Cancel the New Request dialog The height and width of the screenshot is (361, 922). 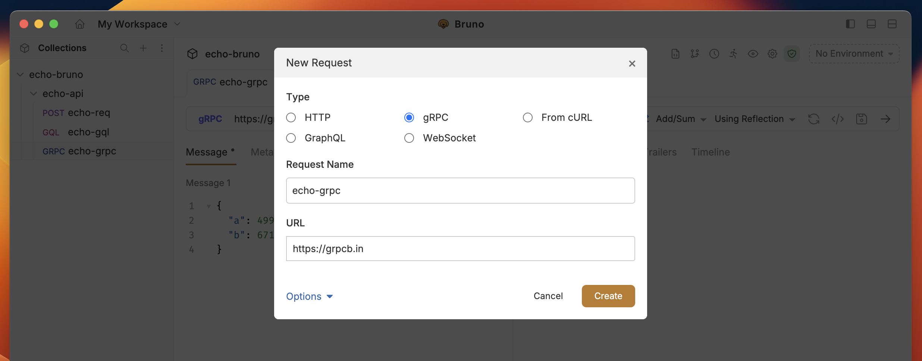(x=548, y=296)
